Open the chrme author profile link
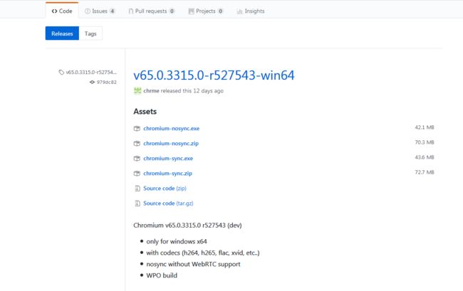This screenshot has width=463, height=291. (151, 91)
